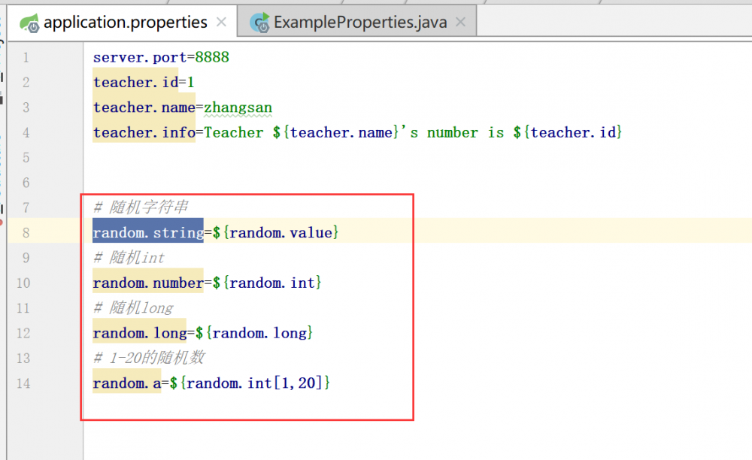Click the random.a key

[x=127, y=383]
